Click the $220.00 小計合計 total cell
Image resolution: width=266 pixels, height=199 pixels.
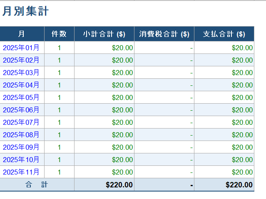pos(104,185)
